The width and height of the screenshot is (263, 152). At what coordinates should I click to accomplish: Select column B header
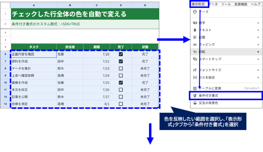[70, 5]
